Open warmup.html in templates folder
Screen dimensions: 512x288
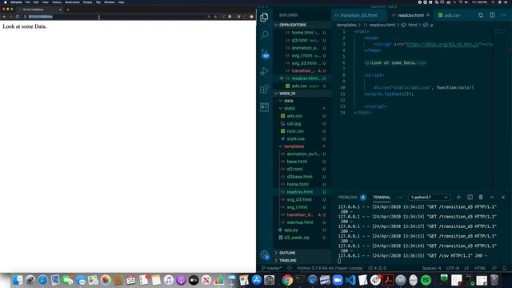pos(300,222)
